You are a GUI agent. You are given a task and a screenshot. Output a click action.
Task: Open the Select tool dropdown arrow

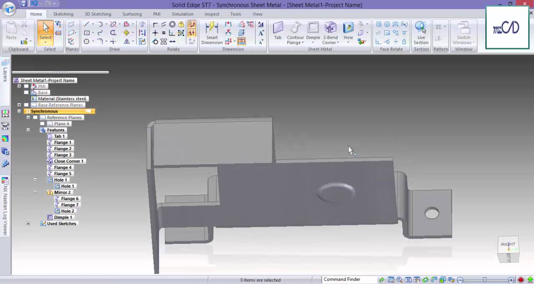[45, 43]
